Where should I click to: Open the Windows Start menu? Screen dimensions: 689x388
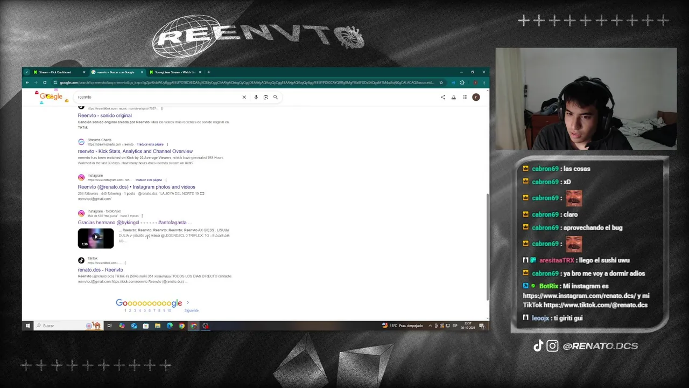point(27,325)
